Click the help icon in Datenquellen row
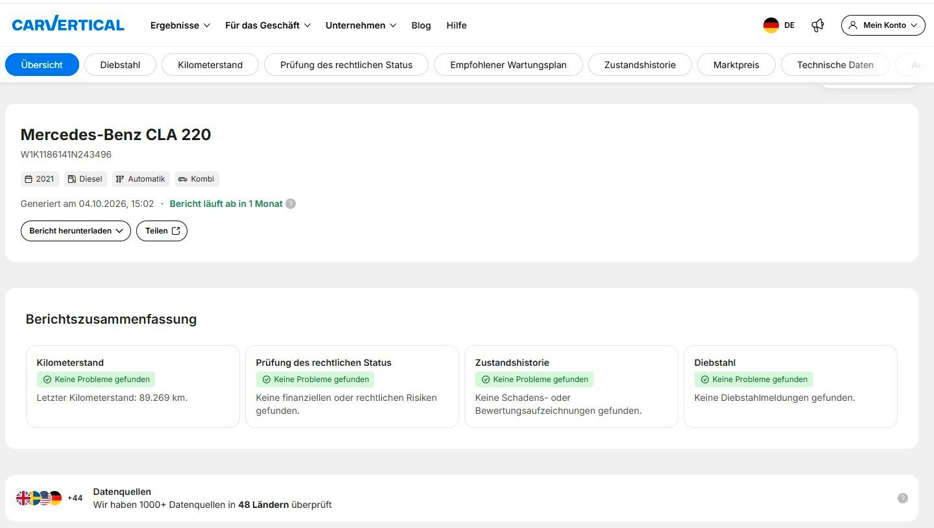The width and height of the screenshot is (934, 528). click(902, 498)
